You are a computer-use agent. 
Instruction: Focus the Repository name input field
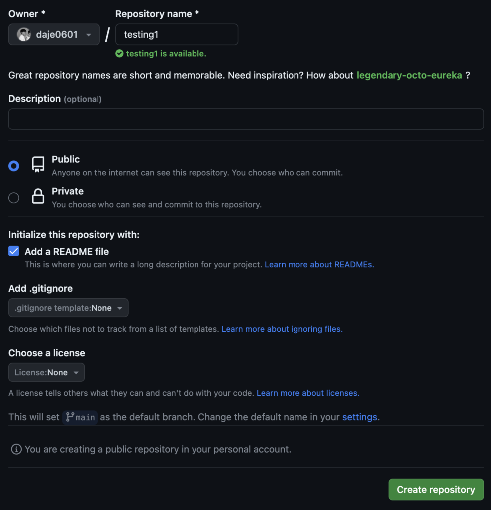(x=177, y=34)
